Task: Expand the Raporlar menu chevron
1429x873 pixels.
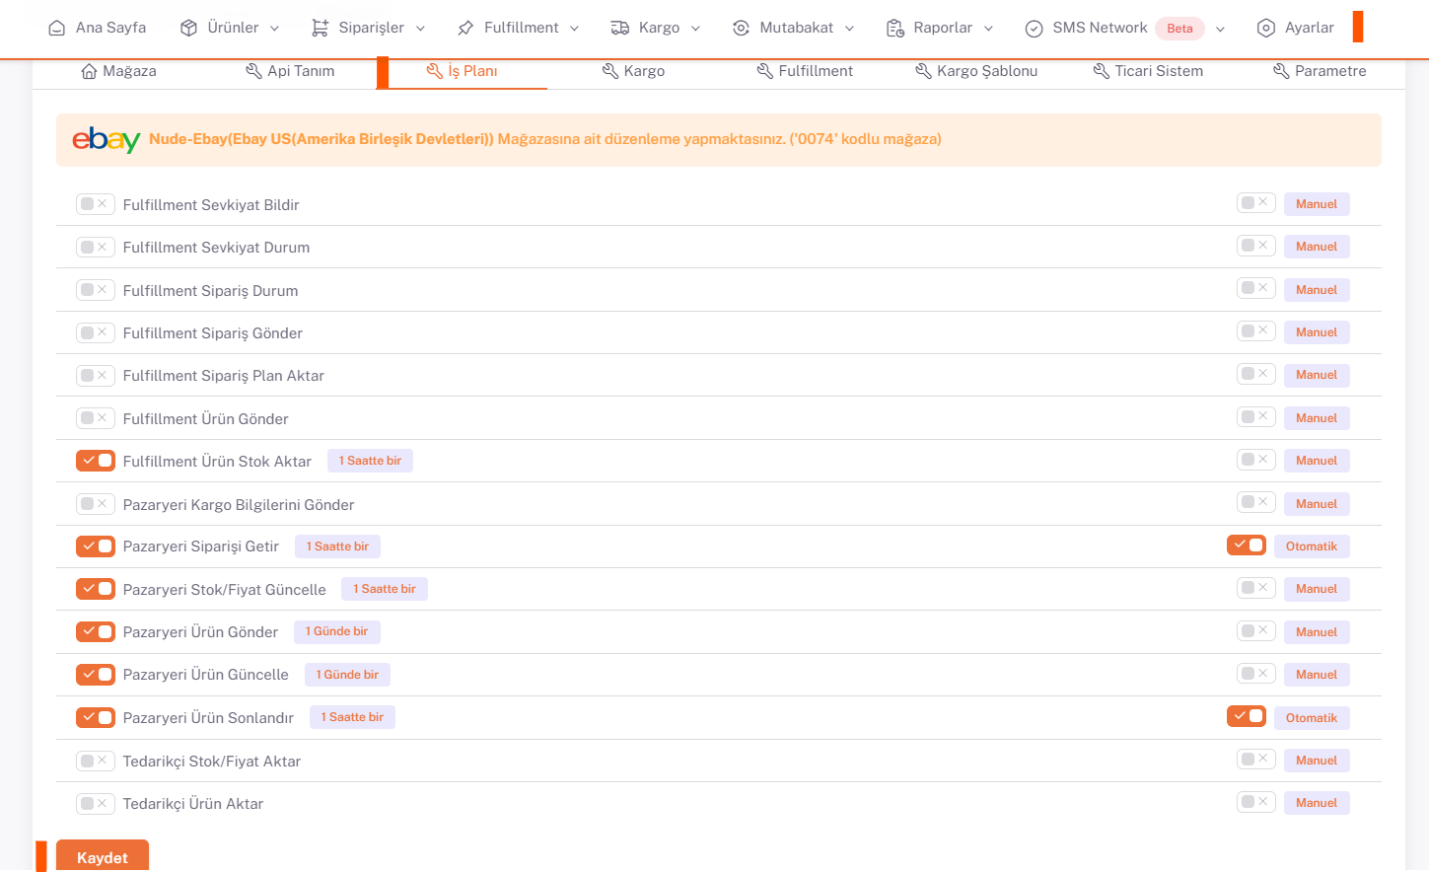Action: point(988,29)
